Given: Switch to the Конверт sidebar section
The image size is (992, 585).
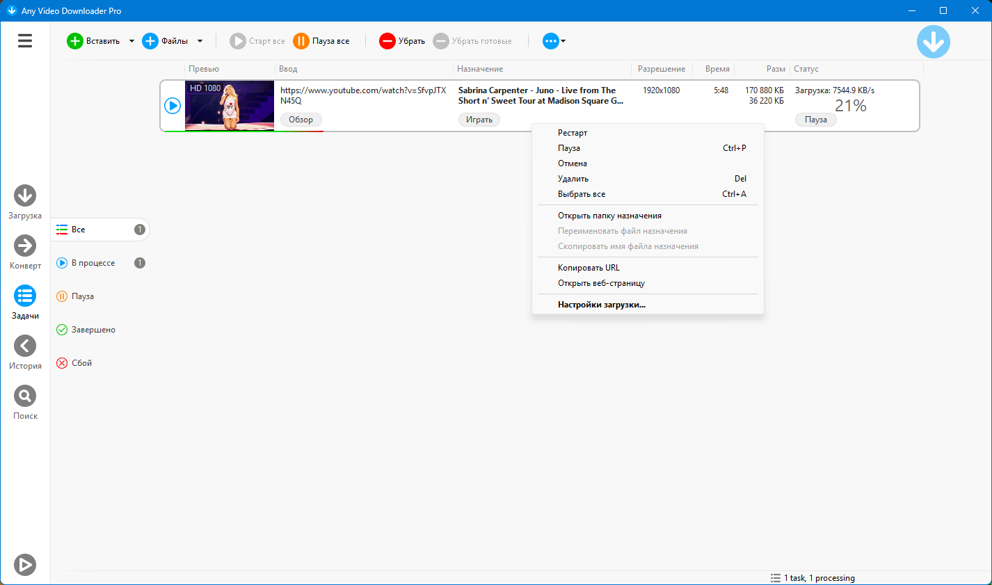Looking at the screenshot, I should [x=25, y=246].
